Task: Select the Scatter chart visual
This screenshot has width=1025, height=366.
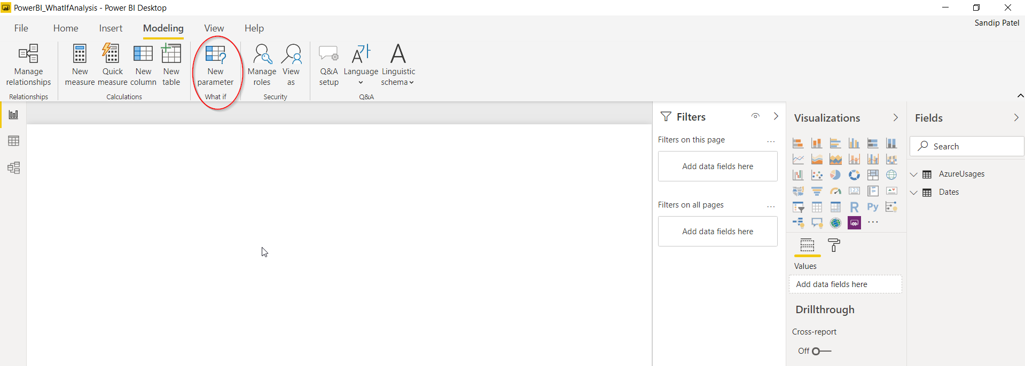Action: point(817,175)
